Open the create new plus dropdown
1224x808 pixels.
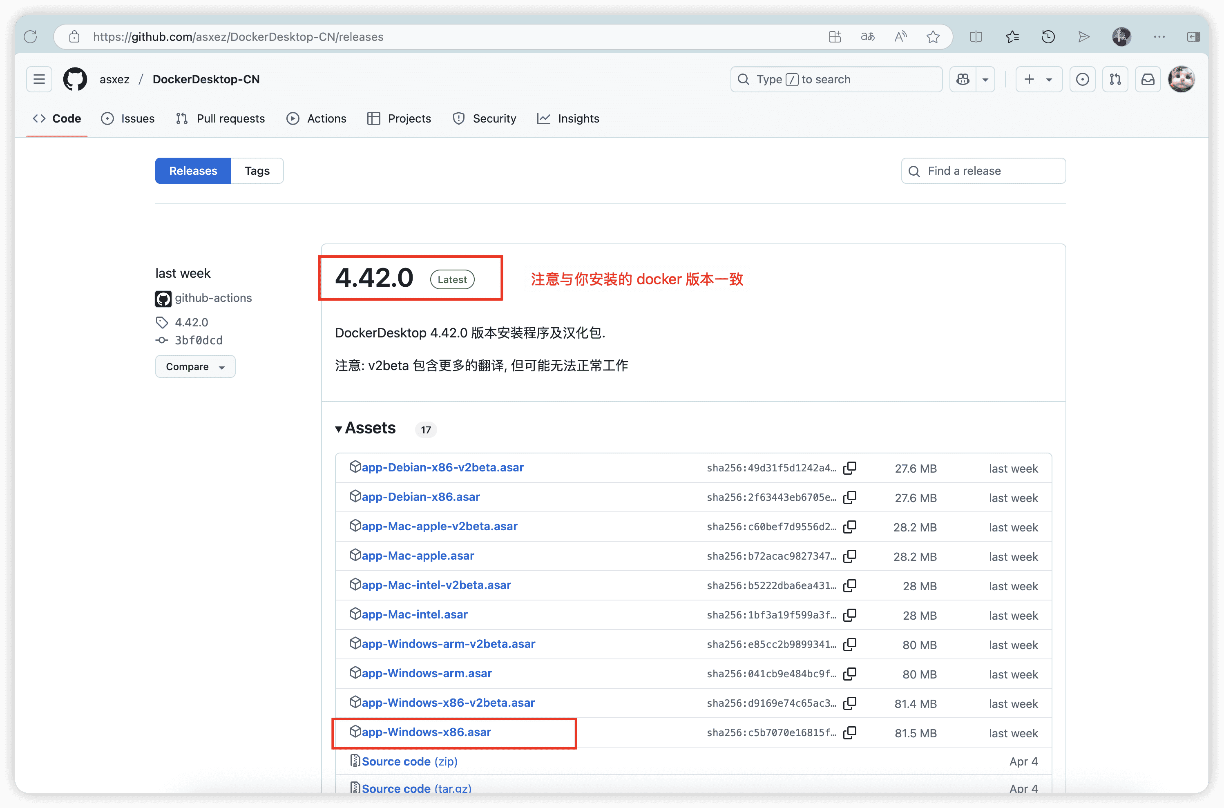pyautogui.click(x=1039, y=79)
